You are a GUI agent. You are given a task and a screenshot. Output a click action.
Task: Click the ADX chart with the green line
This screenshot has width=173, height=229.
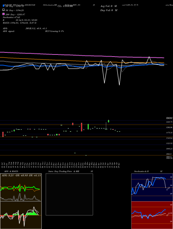(21, 187)
